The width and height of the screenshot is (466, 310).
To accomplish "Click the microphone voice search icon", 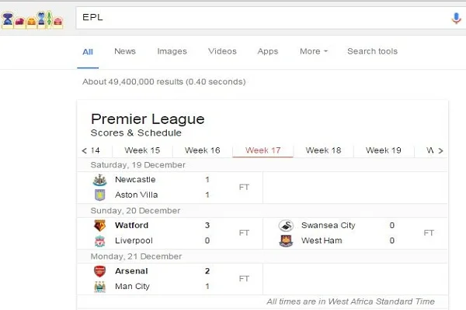I will pos(456,18).
